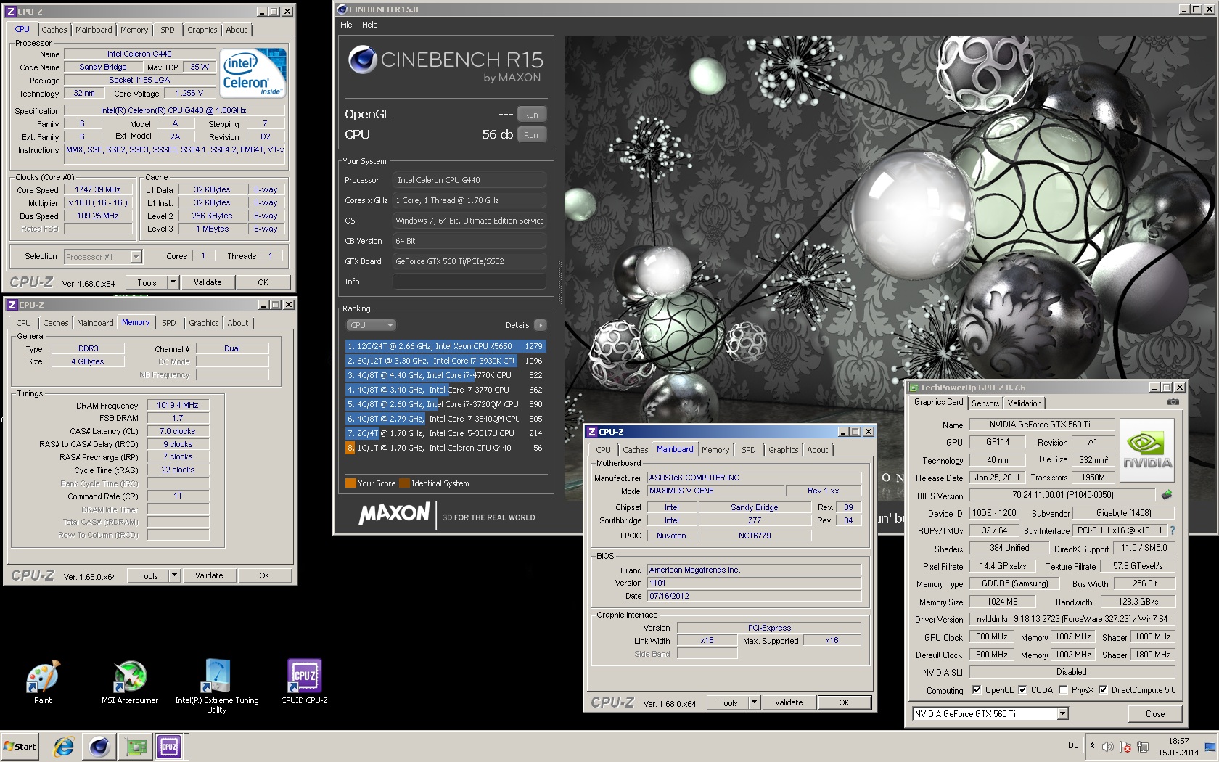Open Graphics tab in CPU-Z Mainboard window
The image size is (1219, 762).
(x=784, y=450)
